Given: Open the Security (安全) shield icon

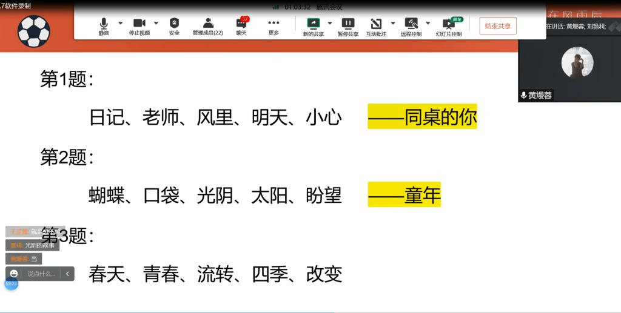Looking at the screenshot, I should click(174, 25).
